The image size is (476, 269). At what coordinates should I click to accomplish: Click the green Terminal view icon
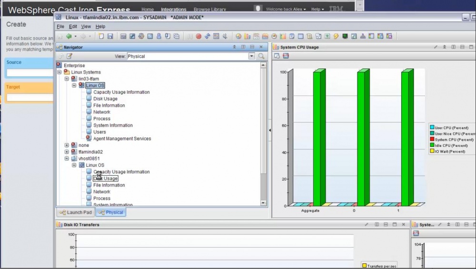(345, 37)
